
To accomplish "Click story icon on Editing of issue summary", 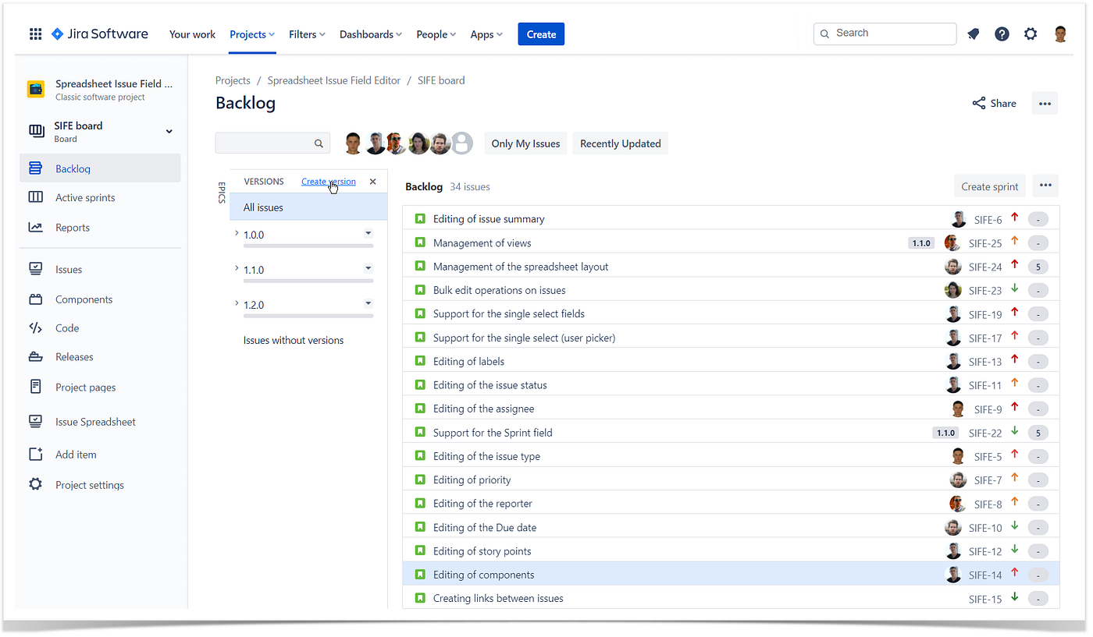I will [419, 219].
